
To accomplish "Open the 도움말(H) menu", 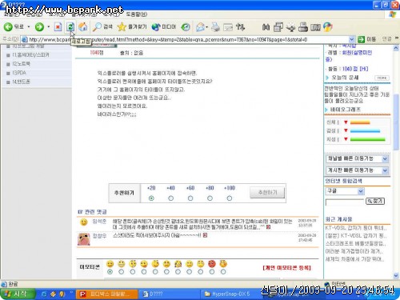I will point(136,14).
